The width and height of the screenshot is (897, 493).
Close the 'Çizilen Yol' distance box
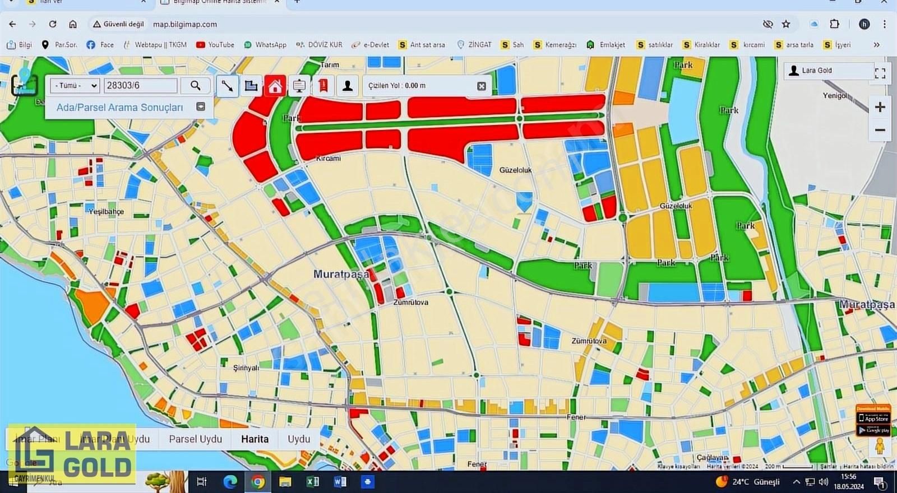[x=482, y=86]
